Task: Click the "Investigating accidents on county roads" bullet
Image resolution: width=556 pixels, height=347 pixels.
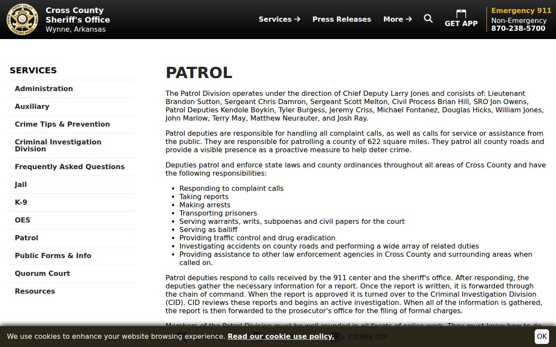Action: (x=329, y=246)
